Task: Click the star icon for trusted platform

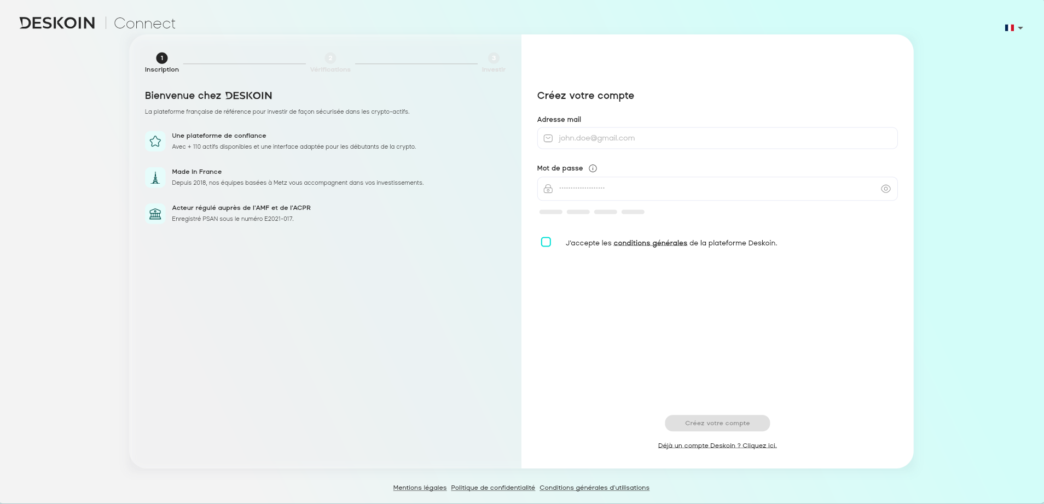Action: [x=155, y=141]
